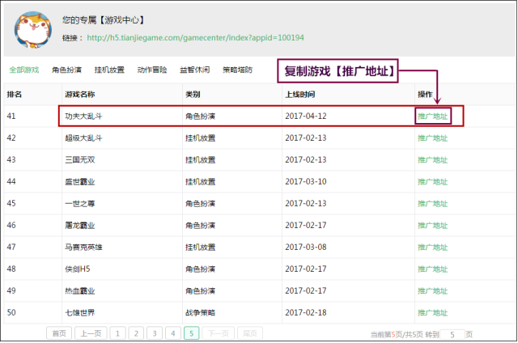Screen dimensions: 518x343
Task: Select game name 侠剑H5
Action: pyautogui.click(x=78, y=269)
